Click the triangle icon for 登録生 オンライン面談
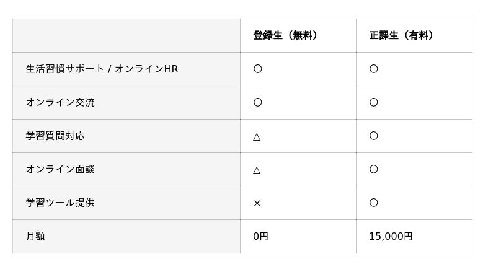This screenshot has width=496, height=272. [x=257, y=170]
